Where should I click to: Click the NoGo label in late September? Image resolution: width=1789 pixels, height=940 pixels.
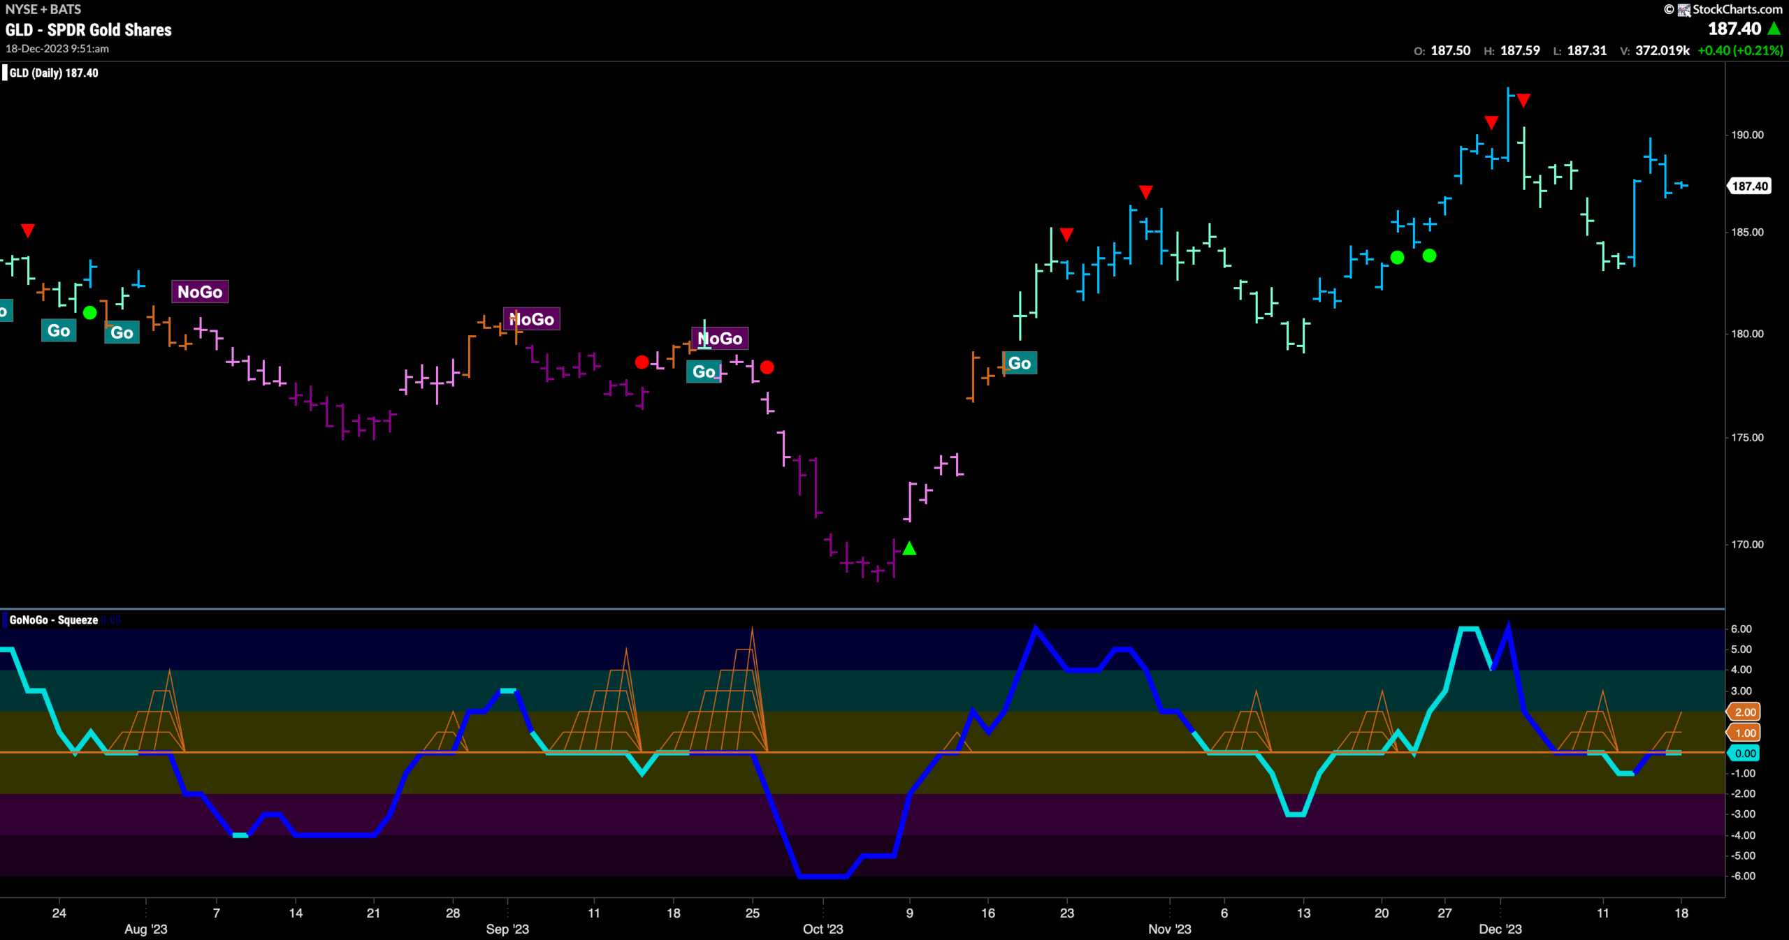720,339
